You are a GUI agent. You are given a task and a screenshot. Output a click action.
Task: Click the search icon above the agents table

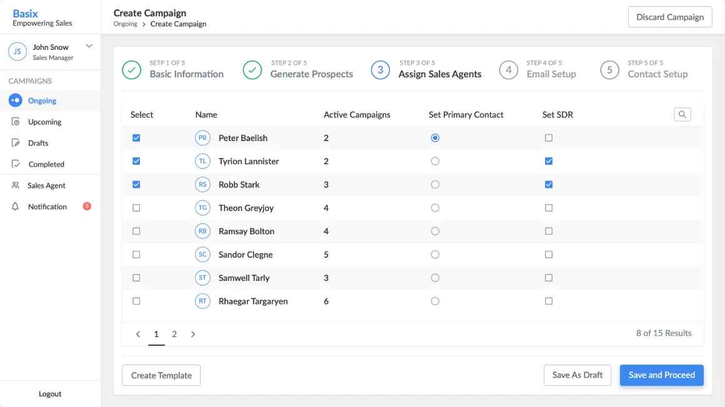682,115
